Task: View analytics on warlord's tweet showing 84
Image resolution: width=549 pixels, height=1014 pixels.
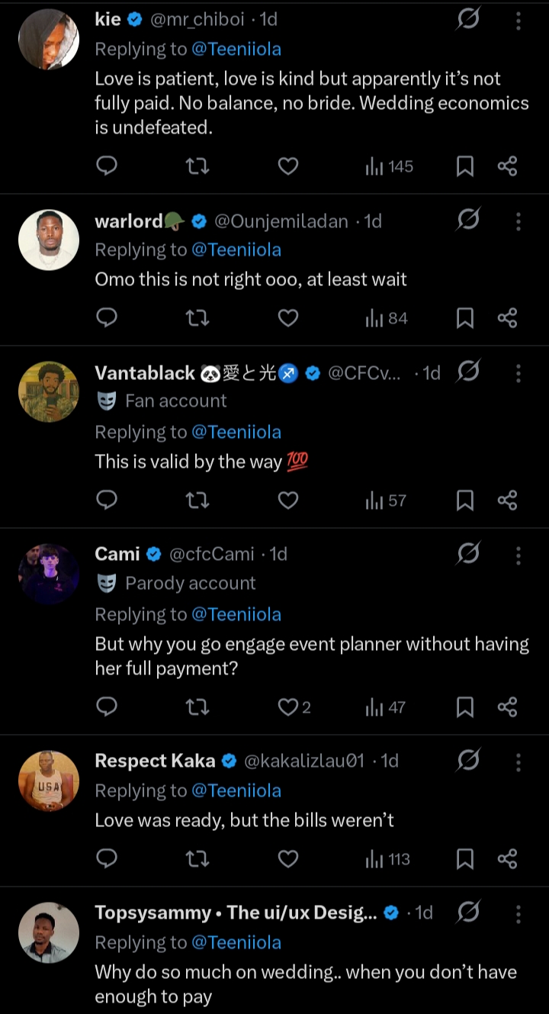Action: pyautogui.click(x=387, y=317)
